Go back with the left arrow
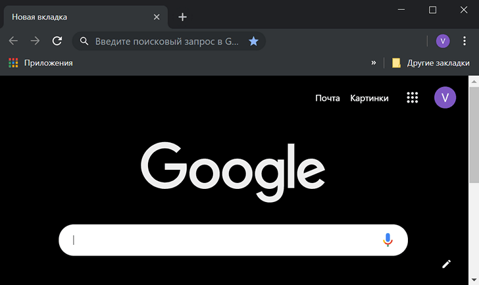 (x=13, y=41)
